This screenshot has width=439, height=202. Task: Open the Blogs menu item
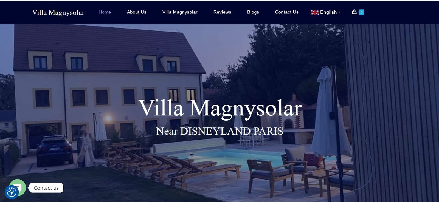click(253, 12)
